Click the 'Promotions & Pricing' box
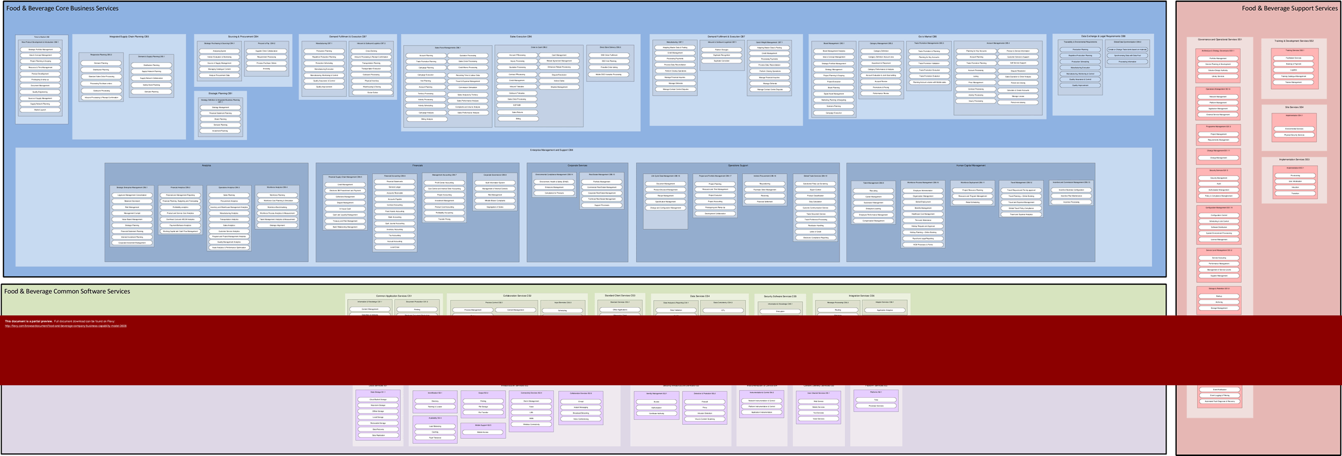The height and width of the screenshot is (456, 1342). pyautogui.click(x=881, y=87)
